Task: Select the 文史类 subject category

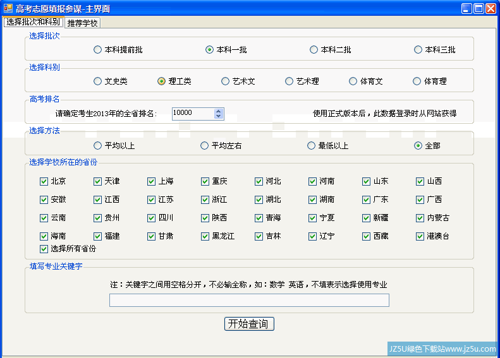Action: point(97,81)
